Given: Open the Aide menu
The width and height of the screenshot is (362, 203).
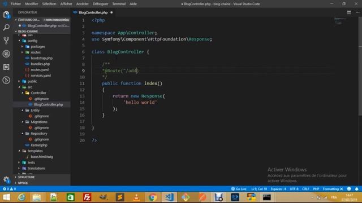Looking at the screenshot, I should click(x=133, y=4).
